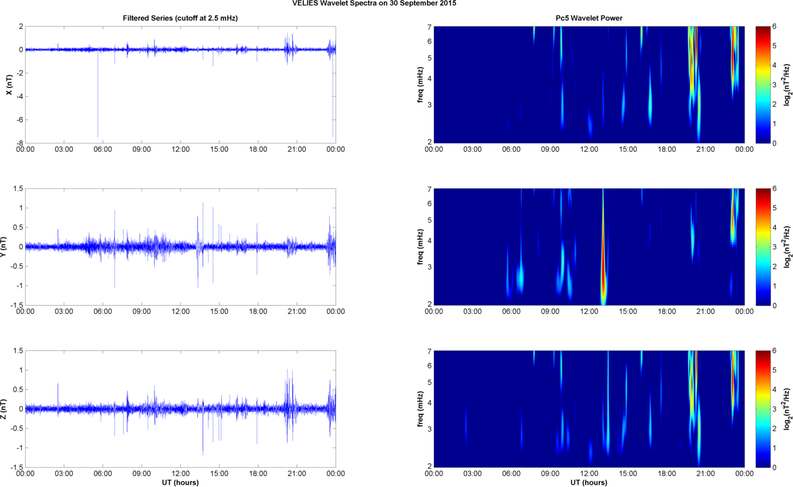This screenshot has width=793, height=487.
Task: Click the "18:00" tick under the Z filtered series
Action: point(258,473)
